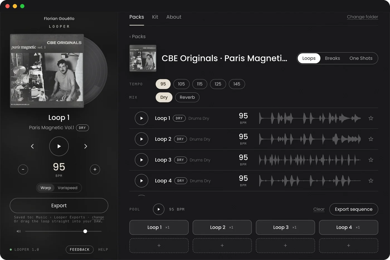Play Loop 4 in the loops list
The image size is (390, 260).
pyautogui.click(x=142, y=181)
